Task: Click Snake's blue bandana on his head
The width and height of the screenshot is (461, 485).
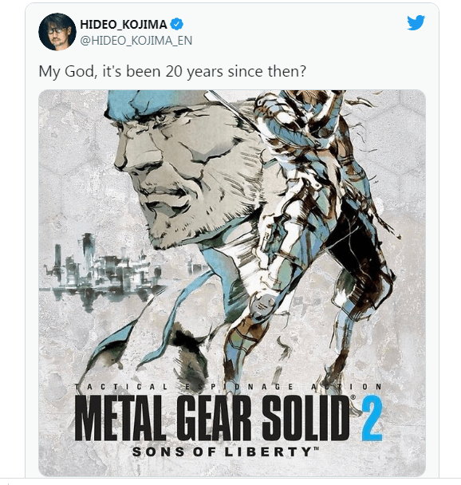Action: pyautogui.click(x=155, y=104)
